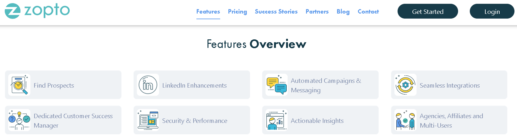Click the Get Started button

coord(428,11)
